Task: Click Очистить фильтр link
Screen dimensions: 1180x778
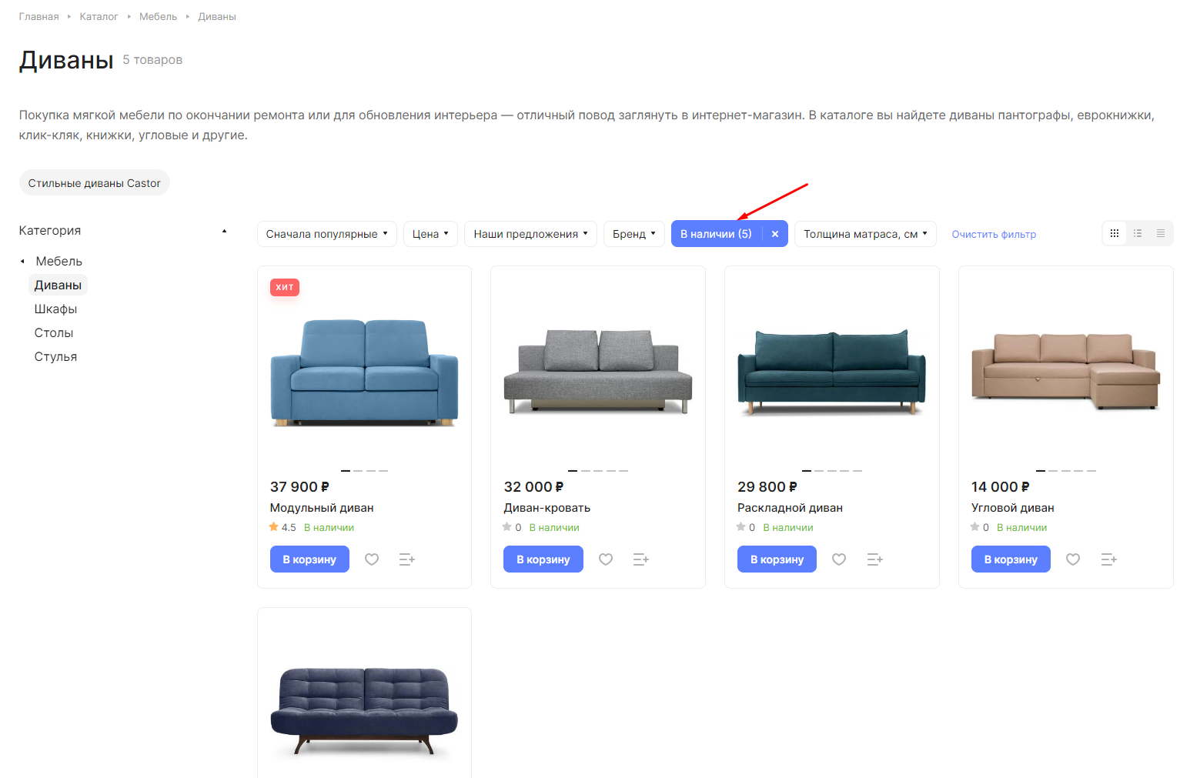Action: (x=994, y=234)
